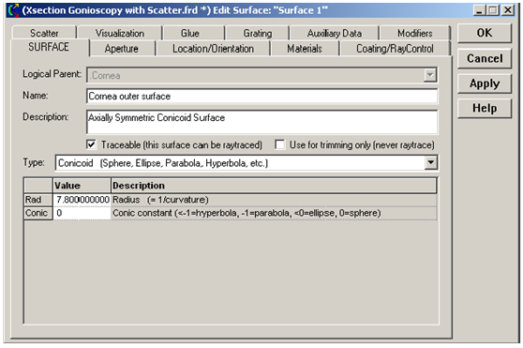Switch to the Modifiers tab
The width and height of the screenshot is (523, 348).
(415, 33)
